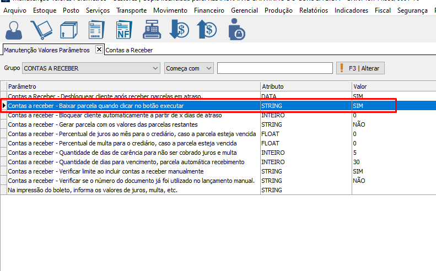Expand the Grupo CONTAS A RECEBER dropdown
Image resolution: width=436 pixels, height=271 pixels.
coord(155,68)
